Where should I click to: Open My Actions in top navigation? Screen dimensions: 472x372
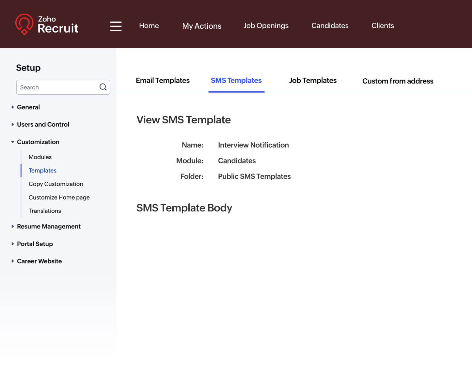click(202, 26)
